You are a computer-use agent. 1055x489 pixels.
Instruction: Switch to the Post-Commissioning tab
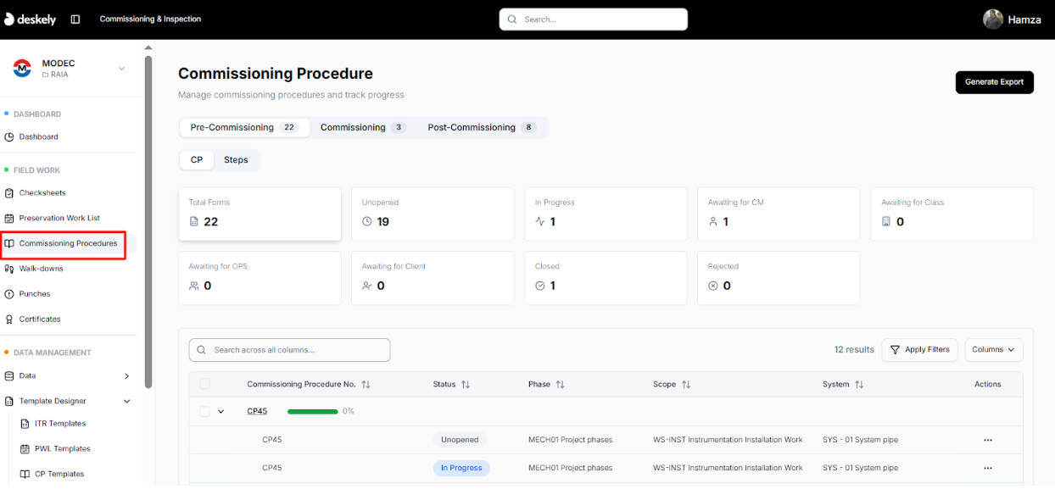[x=481, y=127]
